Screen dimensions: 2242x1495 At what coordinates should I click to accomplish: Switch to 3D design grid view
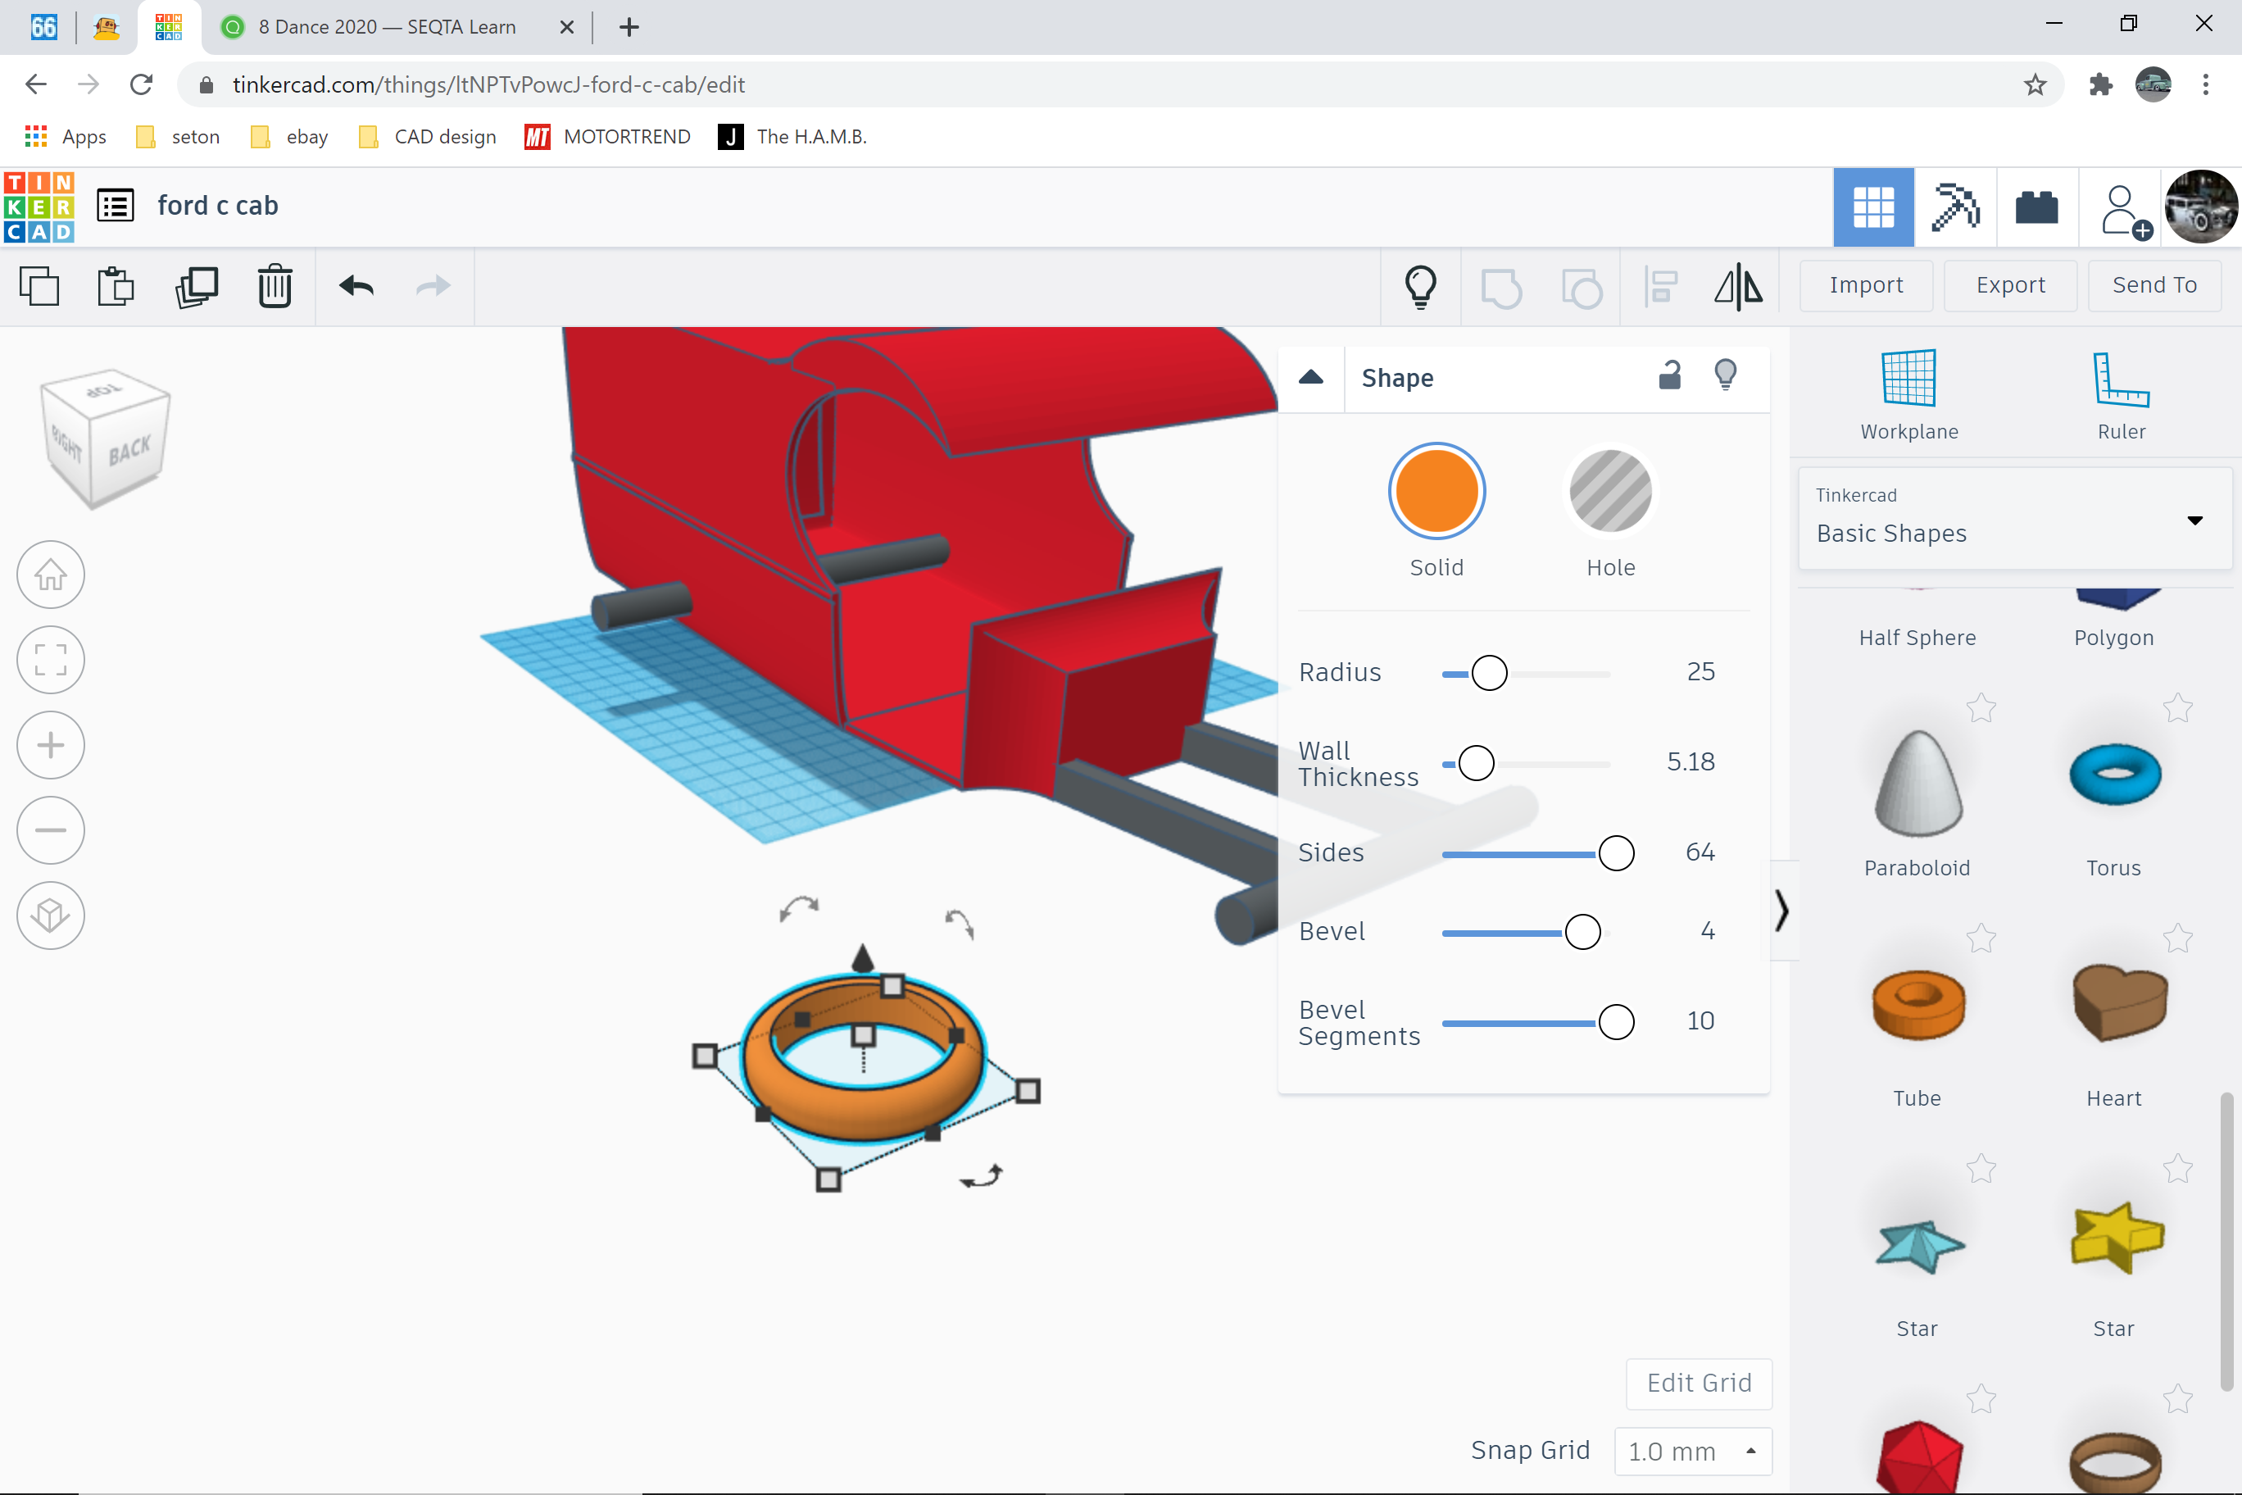click(x=1873, y=208)
